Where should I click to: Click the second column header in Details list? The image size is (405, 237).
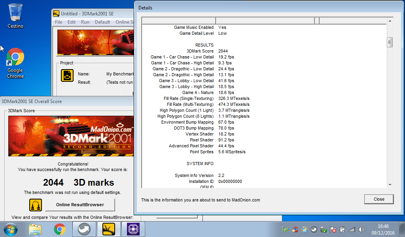(265, 21)
